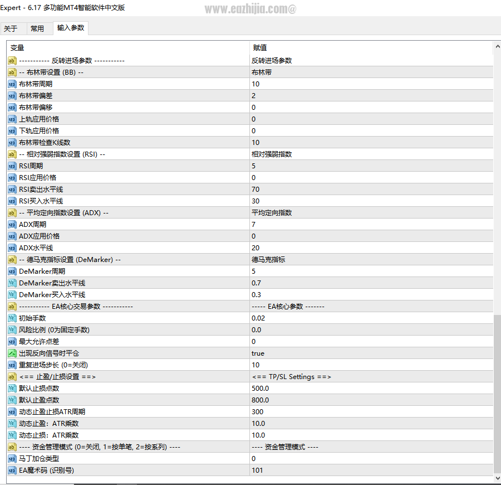Click the integer icon next to ADX周期
The width and height of the screenshot is (501, 485).
[x=12, y=225]
